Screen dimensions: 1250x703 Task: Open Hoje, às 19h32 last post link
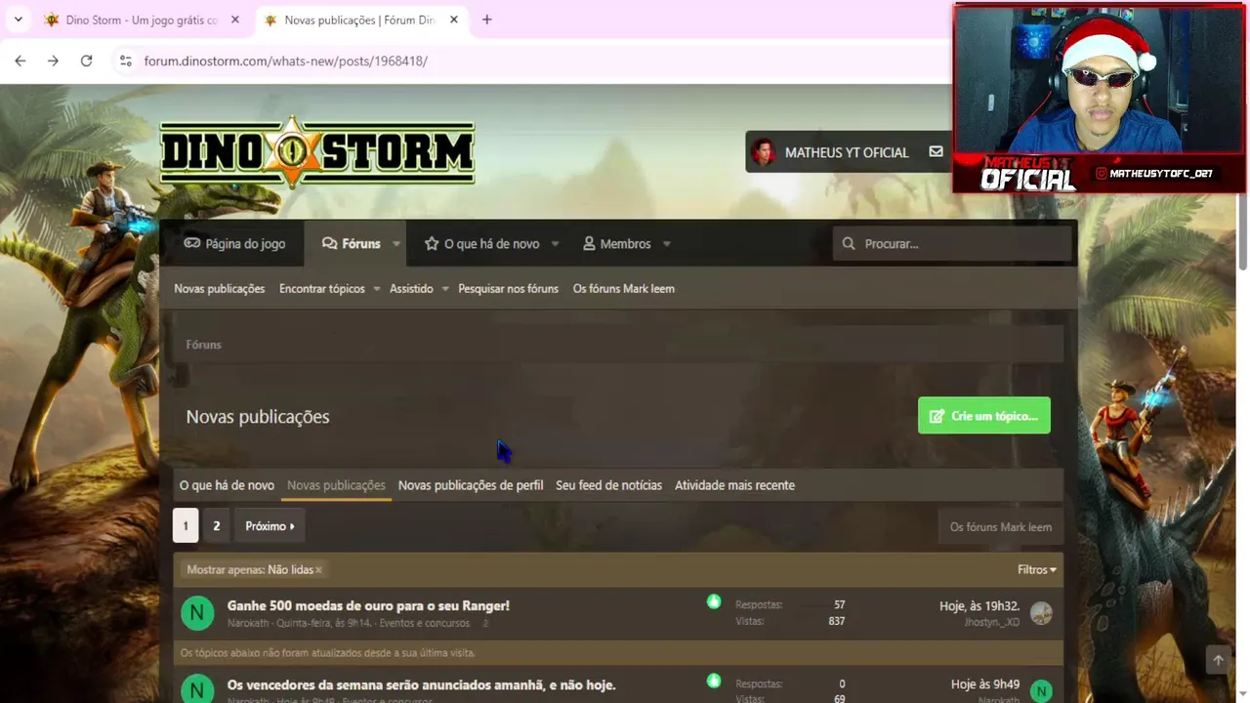[979, 606]
